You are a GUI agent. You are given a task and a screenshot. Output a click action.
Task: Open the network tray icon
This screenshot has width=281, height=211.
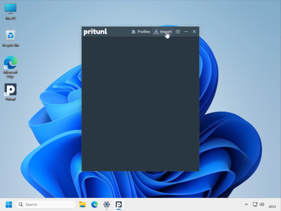point(255,204)
